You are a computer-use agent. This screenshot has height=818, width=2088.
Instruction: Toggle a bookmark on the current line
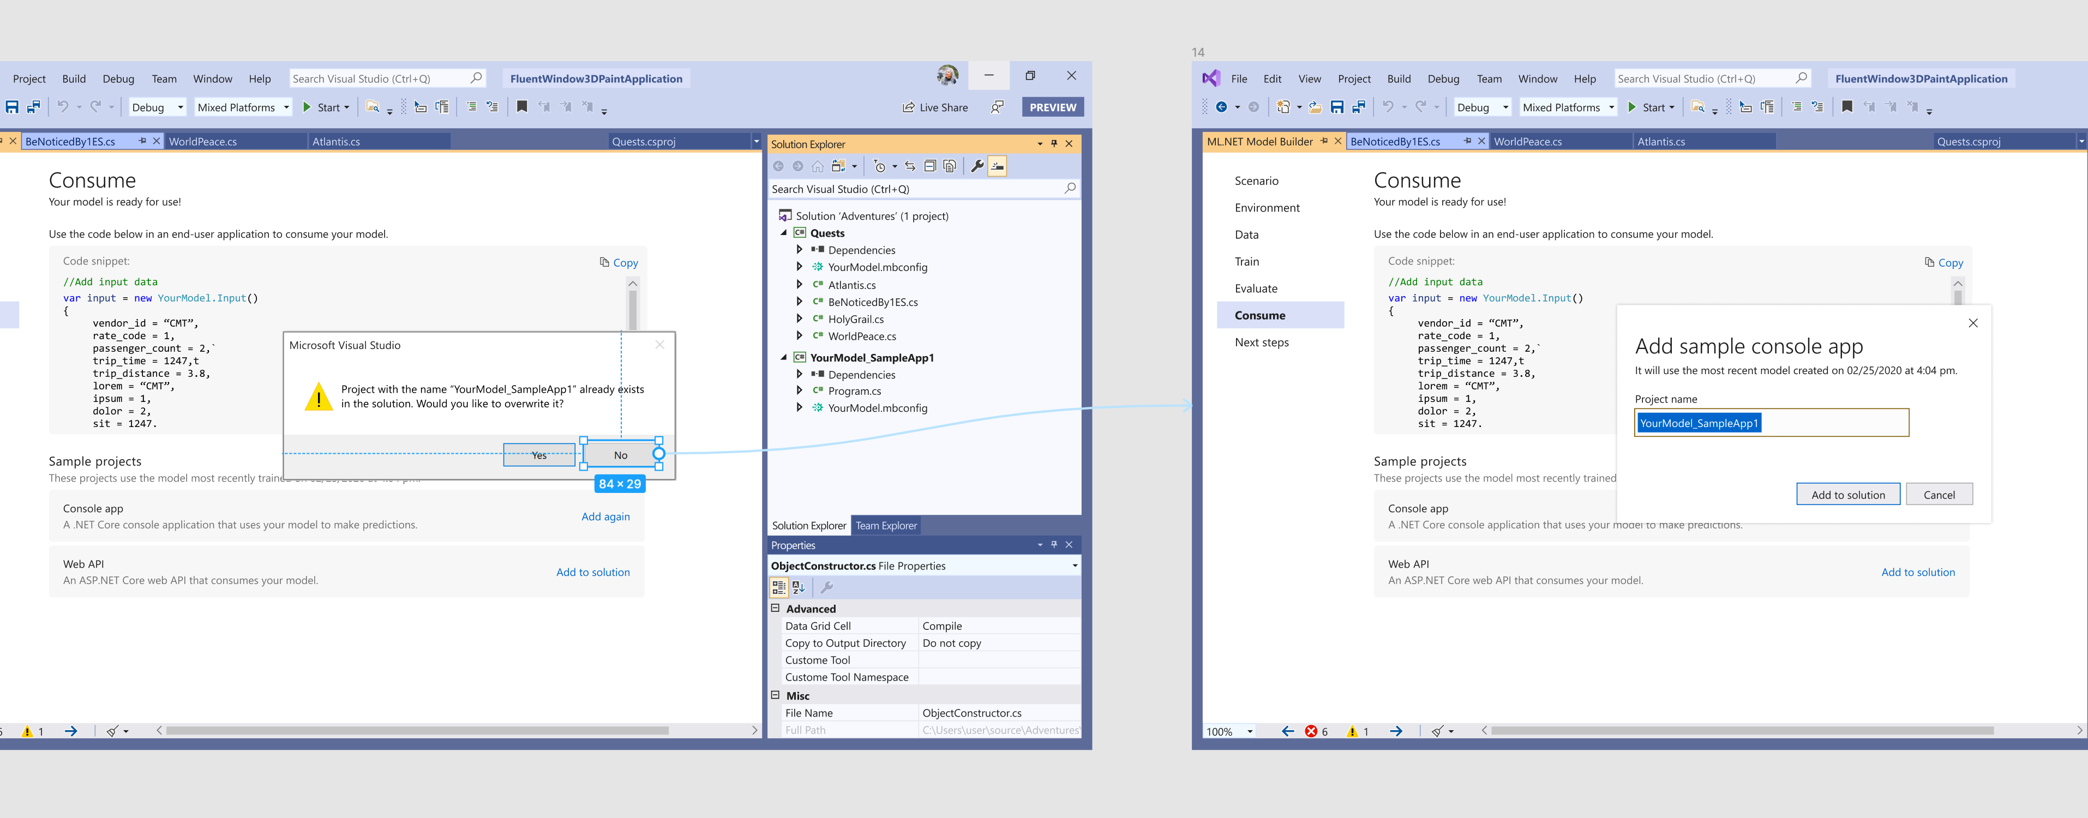click(522, 106)
